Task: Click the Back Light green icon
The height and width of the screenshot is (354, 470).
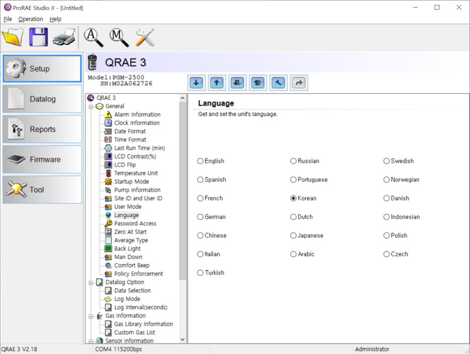Action: point(108,249)
